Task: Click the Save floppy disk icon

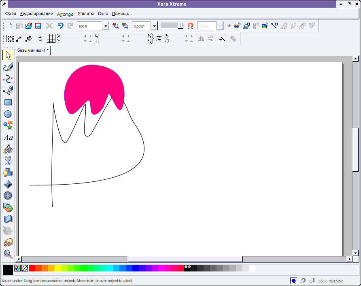Action: [38, 26]
